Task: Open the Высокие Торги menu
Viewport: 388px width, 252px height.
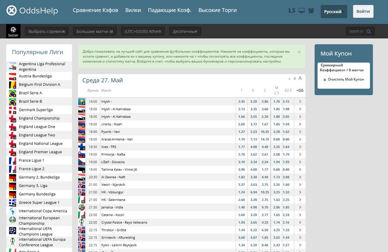Action: click(218, 10)
